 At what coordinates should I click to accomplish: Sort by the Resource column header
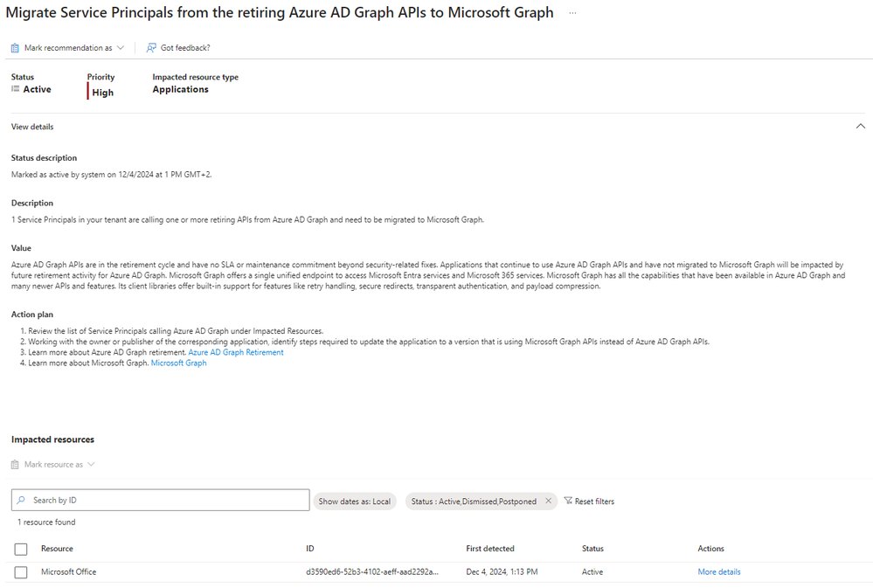[x=57, y=549]
